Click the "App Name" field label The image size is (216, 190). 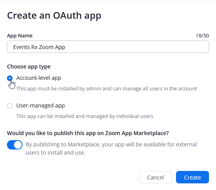pos(20,36)
